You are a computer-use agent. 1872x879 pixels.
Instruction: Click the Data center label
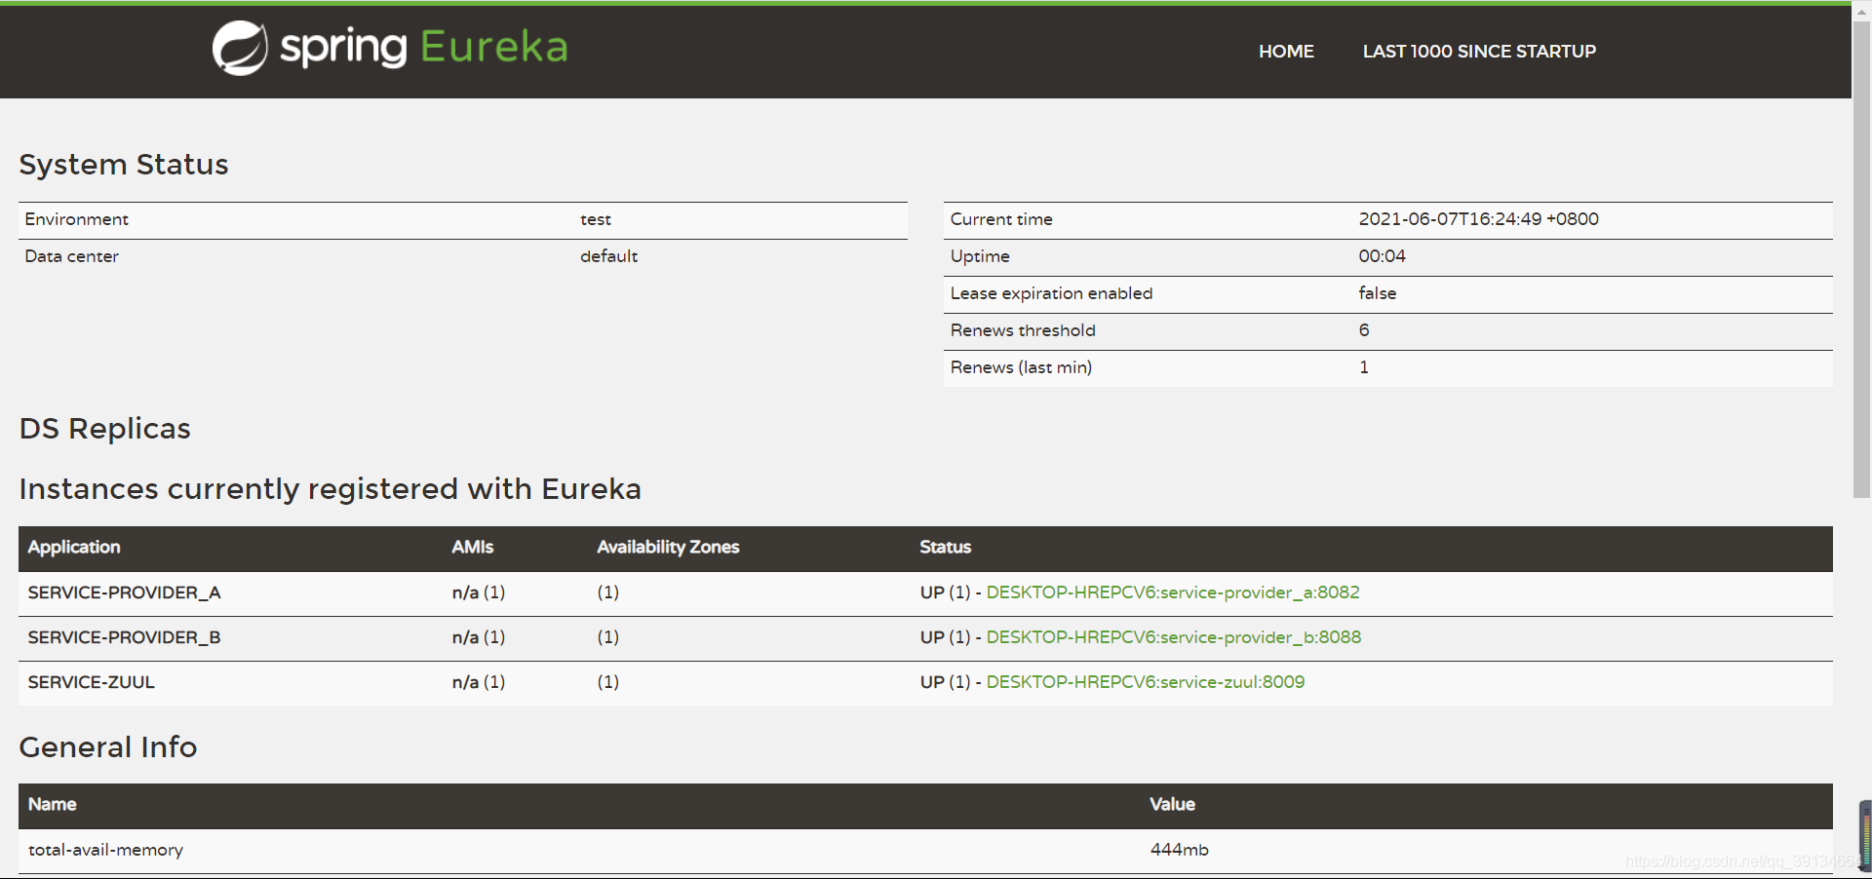tap(72, 256)
